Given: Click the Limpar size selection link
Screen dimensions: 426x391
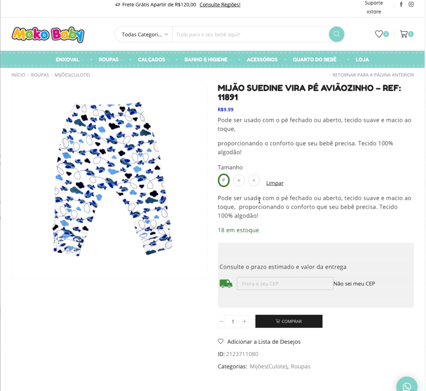Looking at the screenshot, I should pos(275,183).
